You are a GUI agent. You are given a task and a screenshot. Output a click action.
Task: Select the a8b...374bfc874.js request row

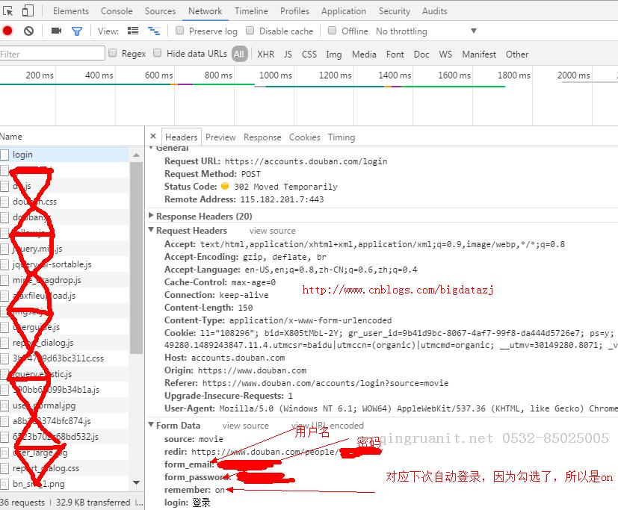[x=64, y=421]
